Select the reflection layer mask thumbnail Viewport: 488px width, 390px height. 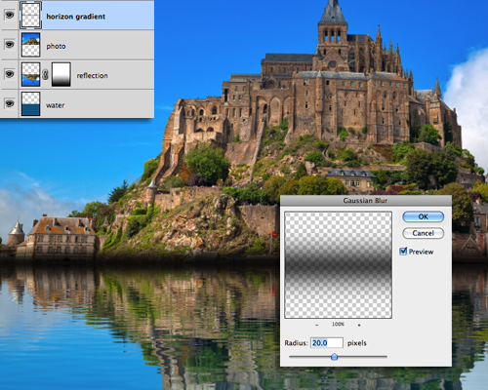(x=61, y=74)
